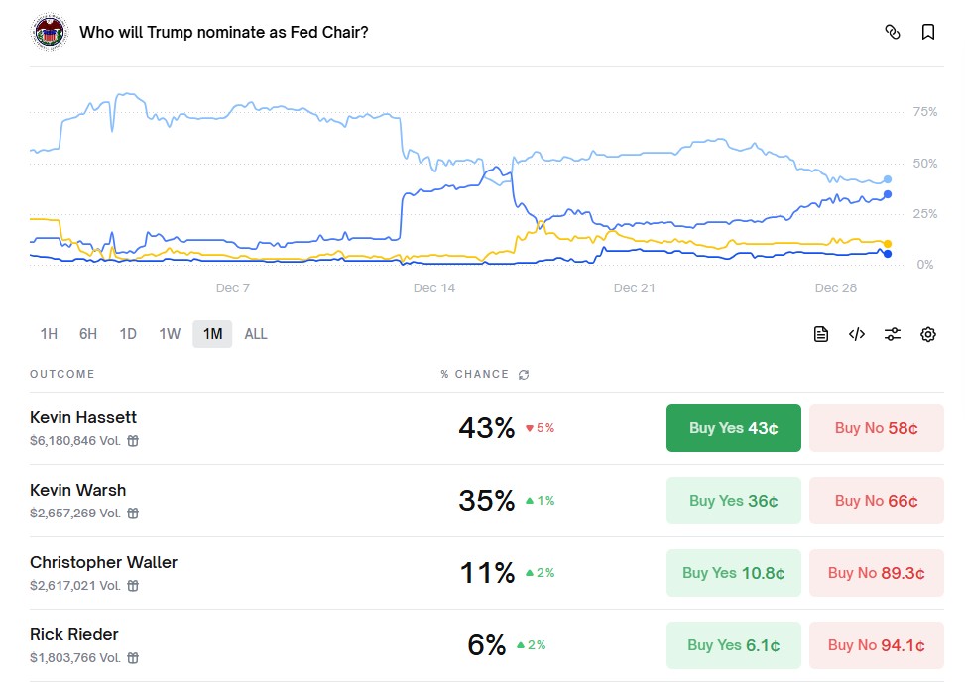Click the embed code icon

(857, 334)
